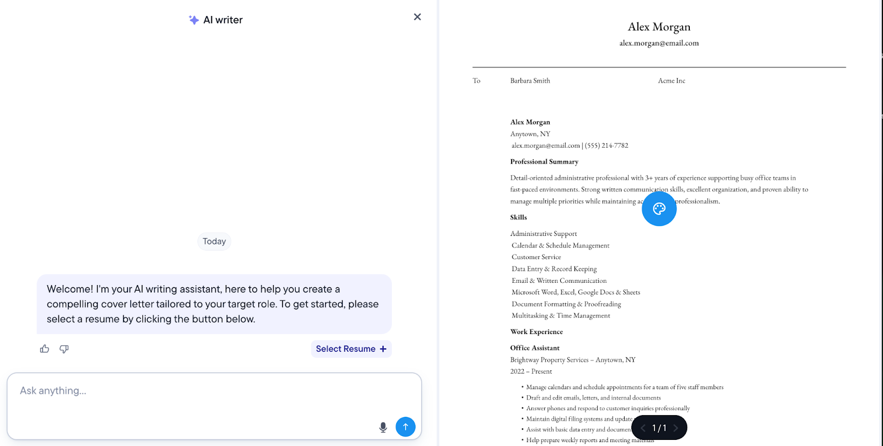The height and width of the screenshot is (446, 883).
Task: Select the Alex Morgan title at the top of the letter
Action: click(659, 26)
